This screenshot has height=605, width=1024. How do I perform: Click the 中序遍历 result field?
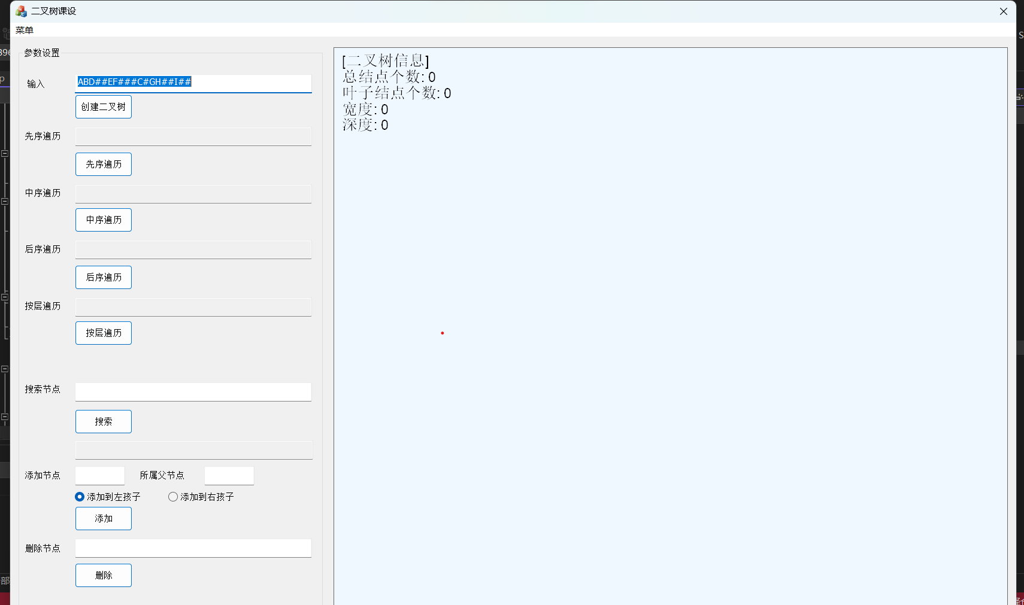pos(193,194)
